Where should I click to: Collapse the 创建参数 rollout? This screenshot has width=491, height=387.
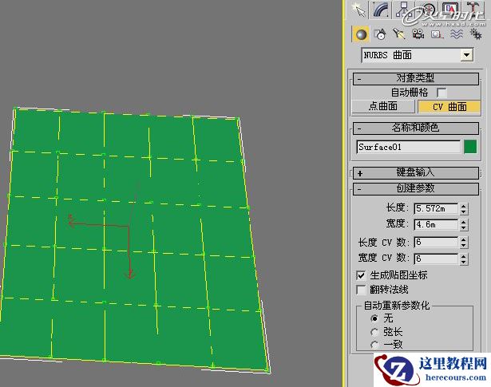click(x=415, y=189)
